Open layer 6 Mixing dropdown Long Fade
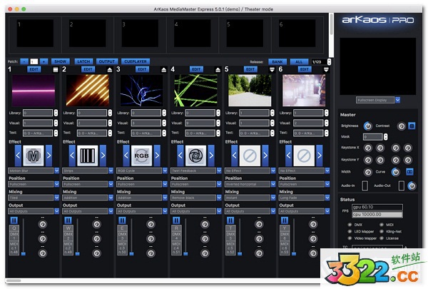 pyautogui.click(x=304, y=198)
